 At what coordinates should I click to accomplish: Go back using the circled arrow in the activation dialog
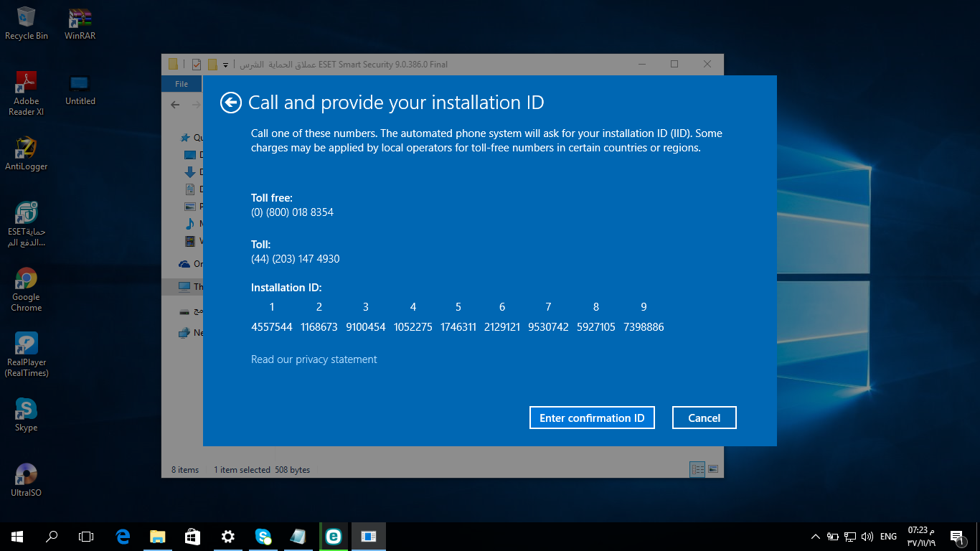[x=230, y=103]
